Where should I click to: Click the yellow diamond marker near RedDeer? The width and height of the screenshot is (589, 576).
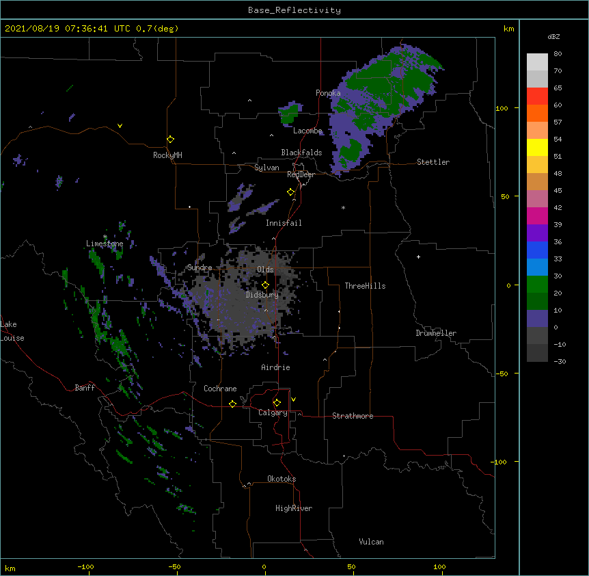click(x=291, y=192)
